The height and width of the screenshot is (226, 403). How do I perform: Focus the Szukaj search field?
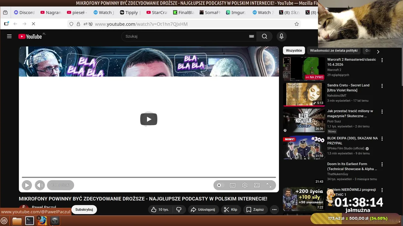[186, 36]
